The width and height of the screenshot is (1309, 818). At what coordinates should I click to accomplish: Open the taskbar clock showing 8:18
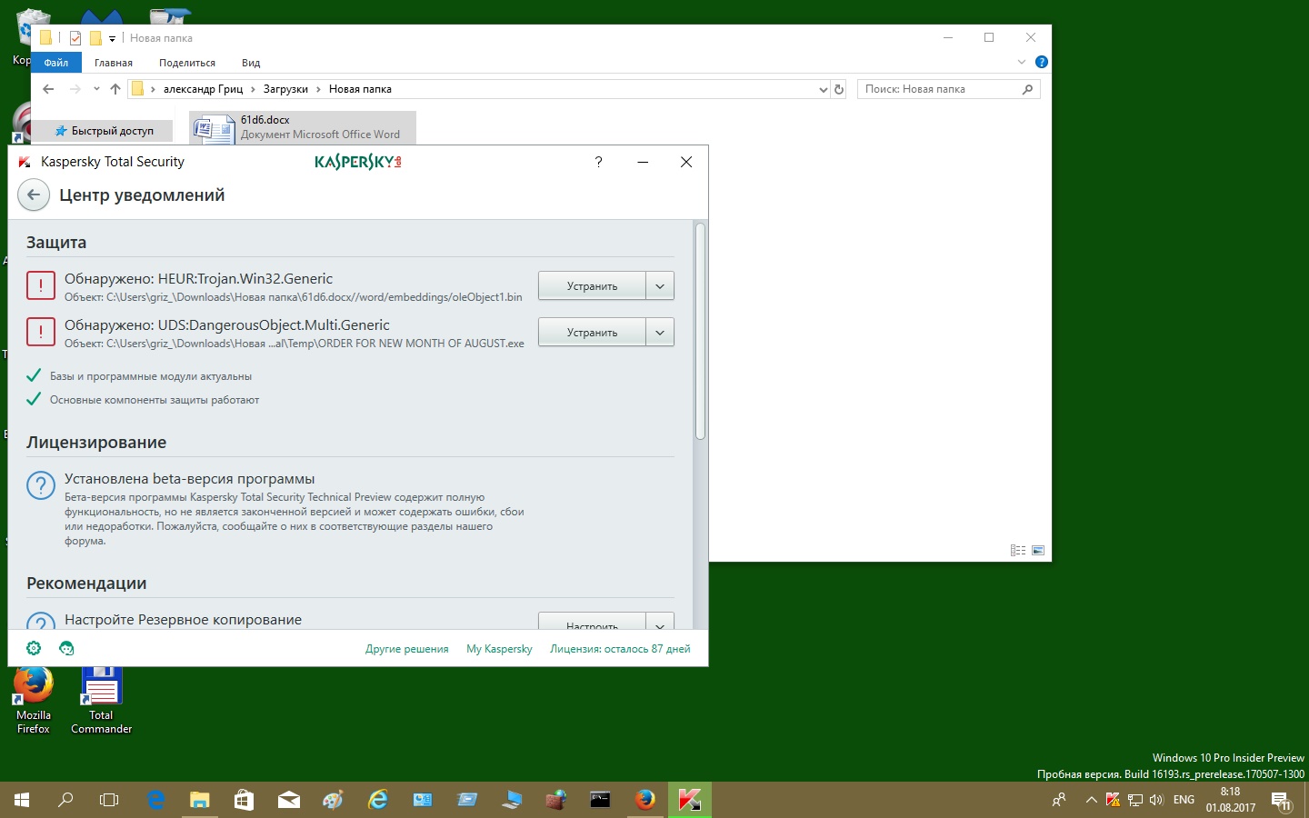1231,800
